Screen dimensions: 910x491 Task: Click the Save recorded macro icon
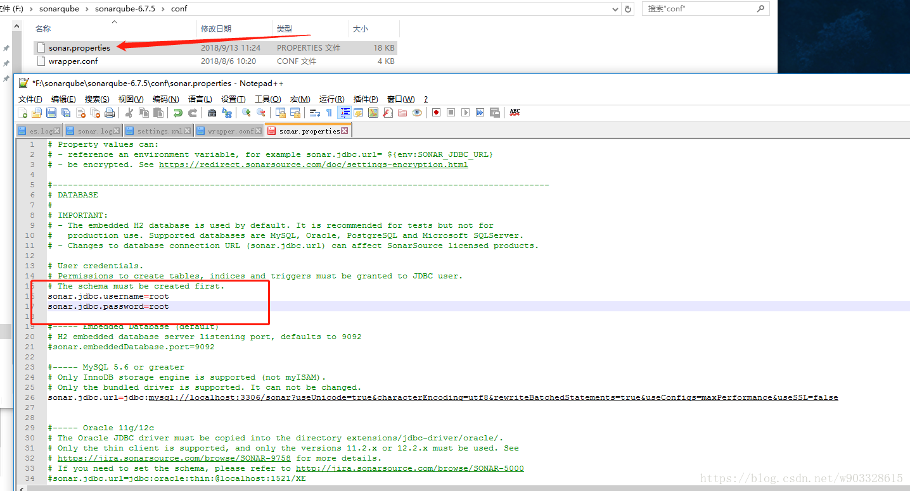coord(495,113)
